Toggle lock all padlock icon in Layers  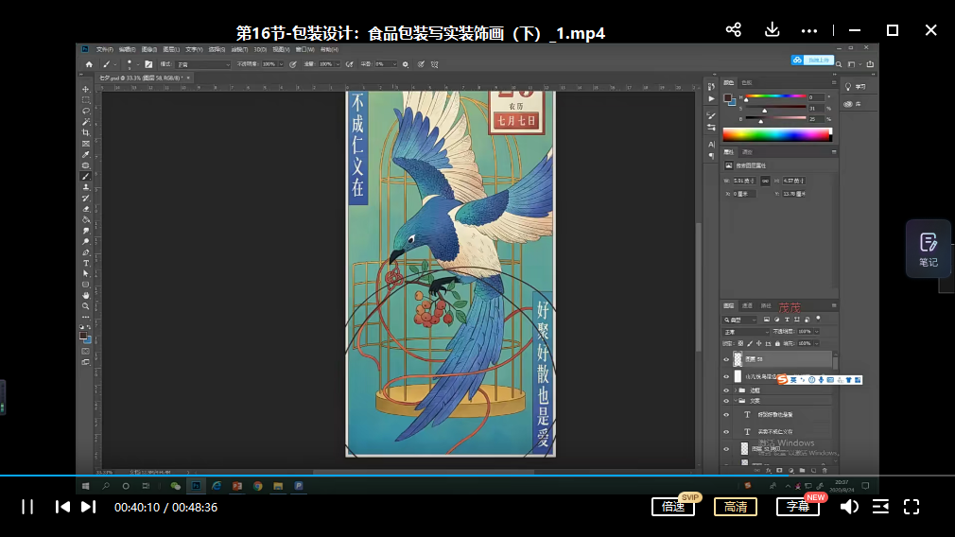(x=777, y=343)
